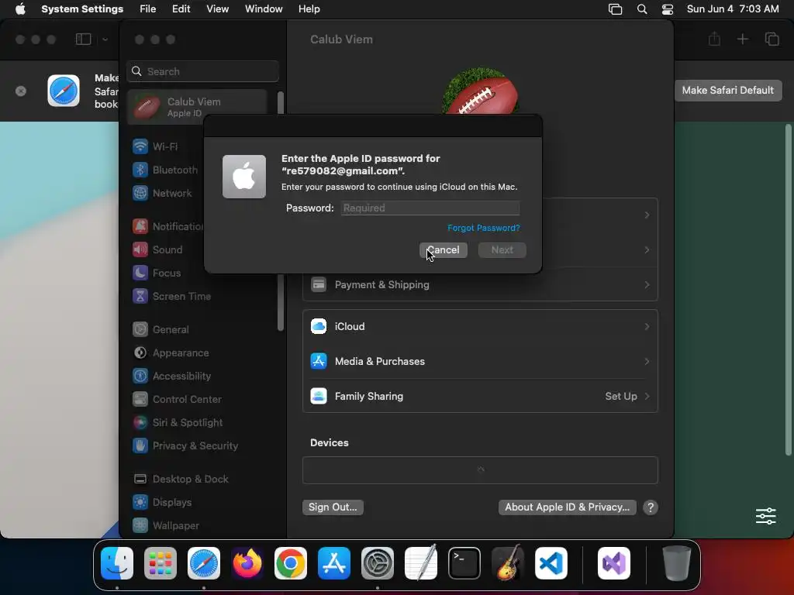Dismiss the Safari default banner
794x595 pixels.
coord(21,91)
